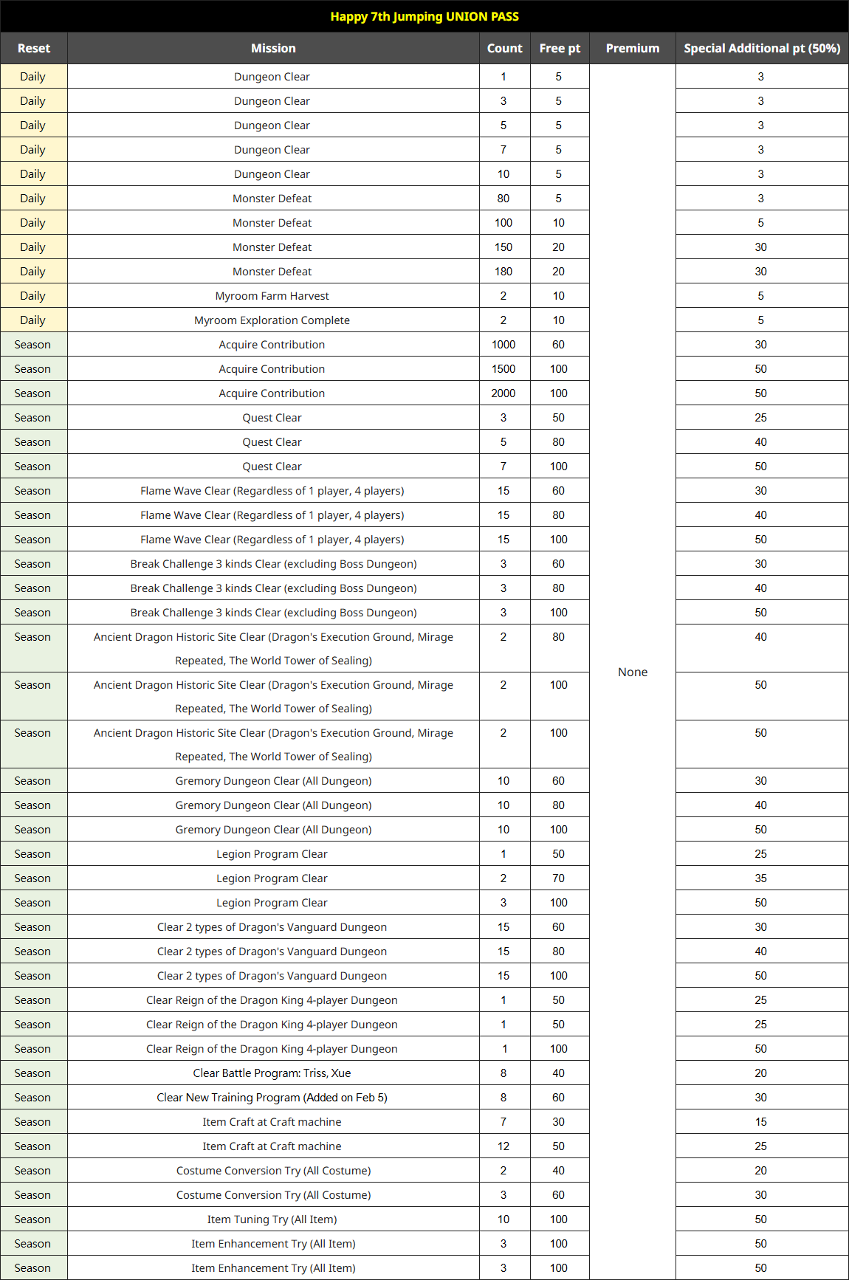This screenshot has width=849, height=1280.
Task: Click 'Costume Conversion Try' row with count 3
Action: click(274, 1195)
